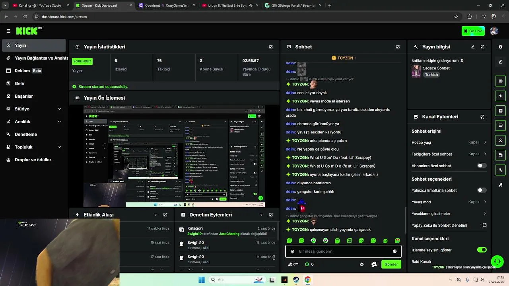Expand the Denetim Eylemleri panel
This screenshot has height=286, width=509.
tap(271, 215)
